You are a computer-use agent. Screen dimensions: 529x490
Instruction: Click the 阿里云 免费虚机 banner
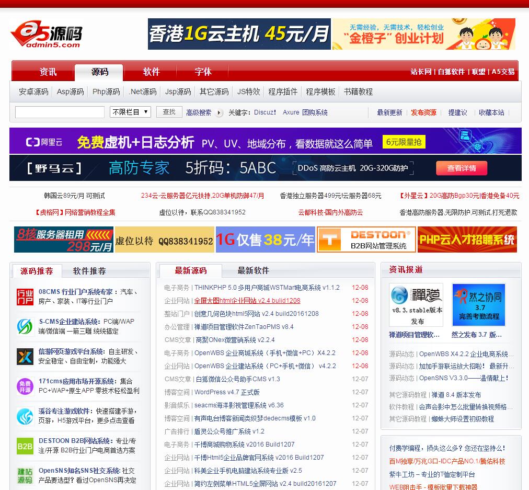[266, 141]
